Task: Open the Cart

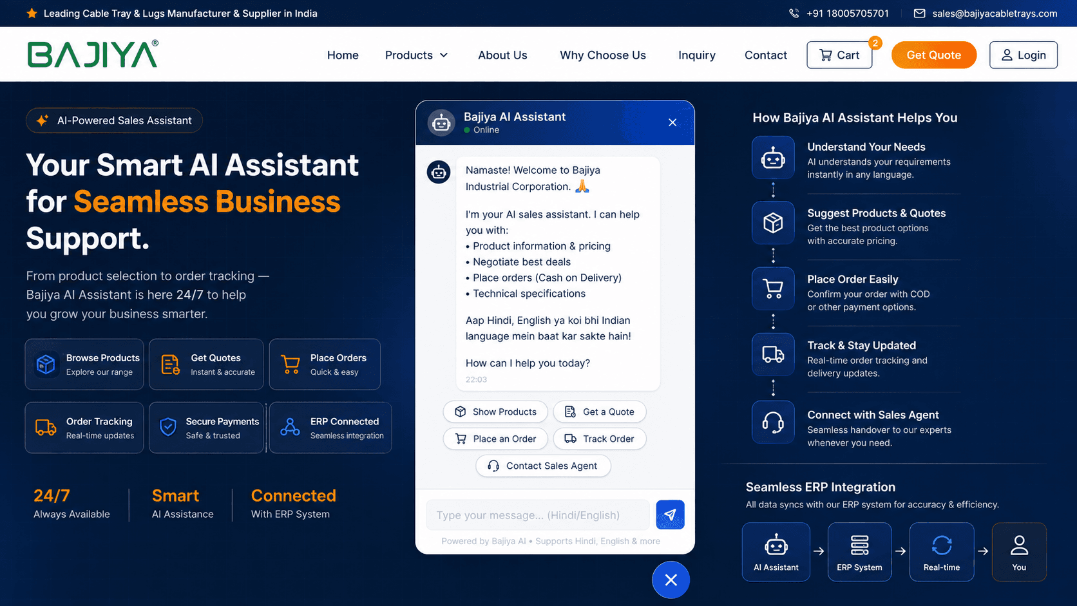Action: pyautogui.click(x=839, y=55)
